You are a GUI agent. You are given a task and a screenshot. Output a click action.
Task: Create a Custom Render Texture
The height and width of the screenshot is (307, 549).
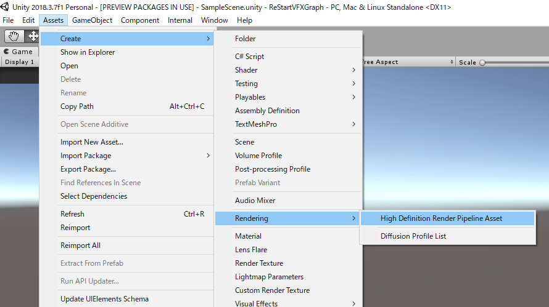point(288,290)
